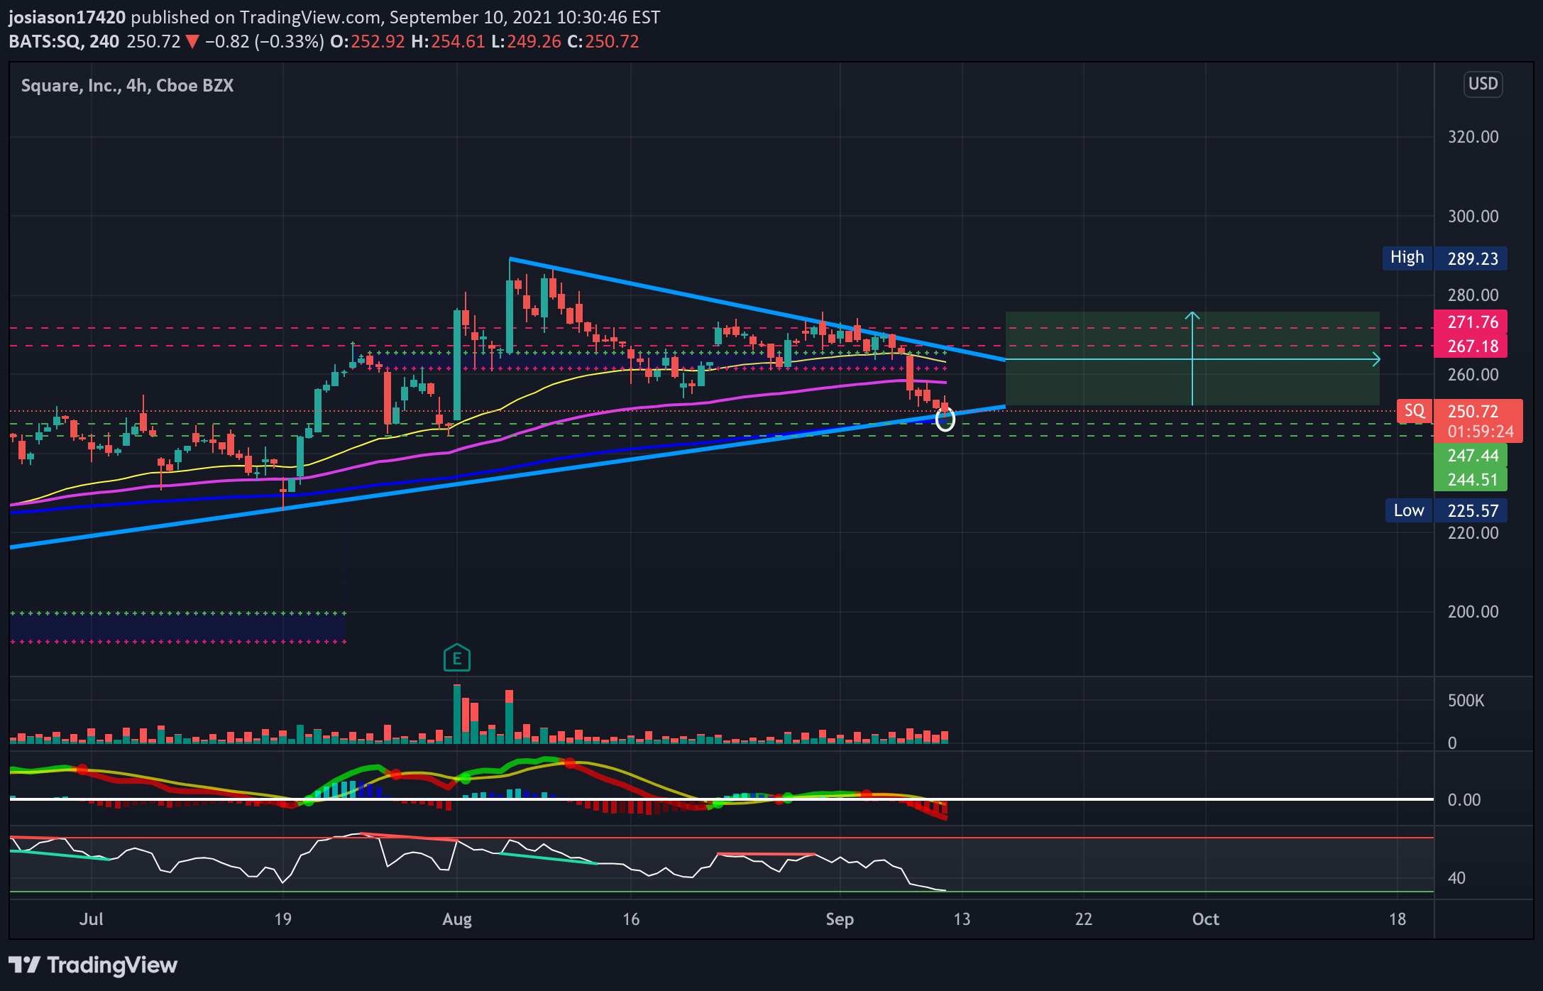This screenshot has width=1543, height=991.
Task: Click the tallest volume bar near Aug
Action: point(457,713)
